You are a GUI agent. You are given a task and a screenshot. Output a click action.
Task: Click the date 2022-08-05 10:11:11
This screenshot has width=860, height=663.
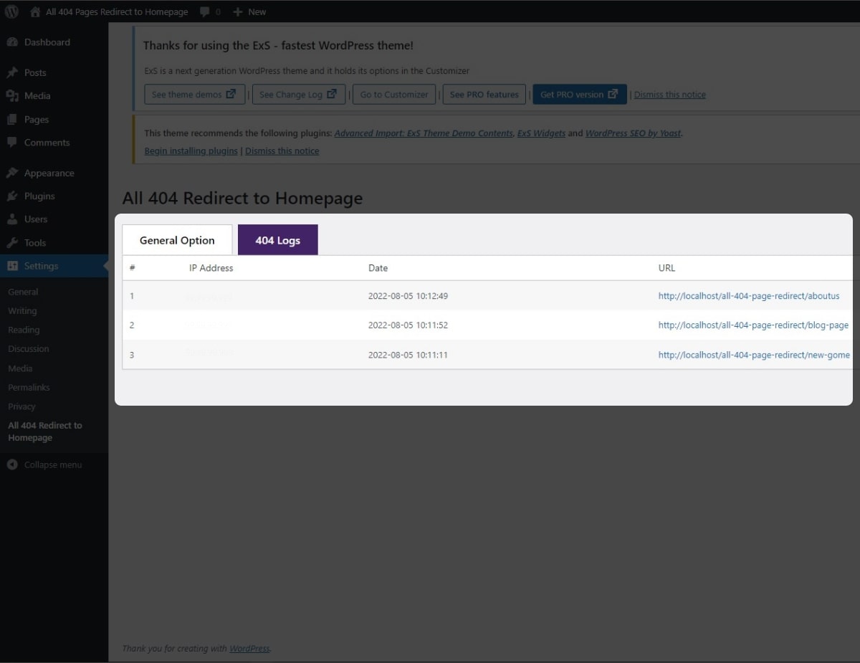point(408,355)
